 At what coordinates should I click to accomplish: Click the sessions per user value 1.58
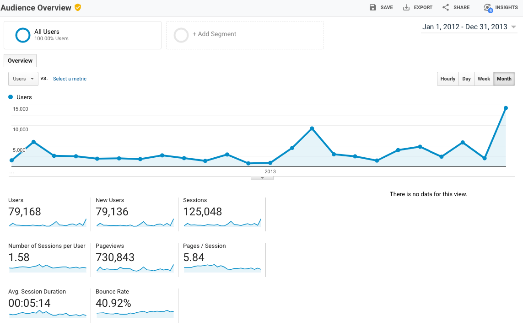click(x=19, y=257)
